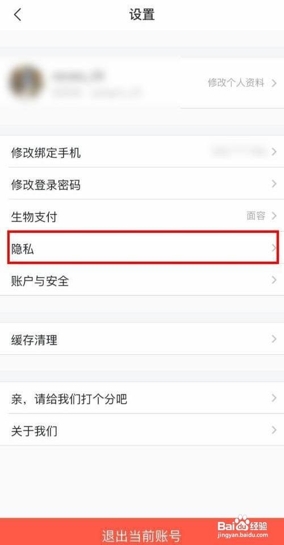Screen dimensions: 284x545
Task: Open the 隐私 privacy settings
Action: 143,248
